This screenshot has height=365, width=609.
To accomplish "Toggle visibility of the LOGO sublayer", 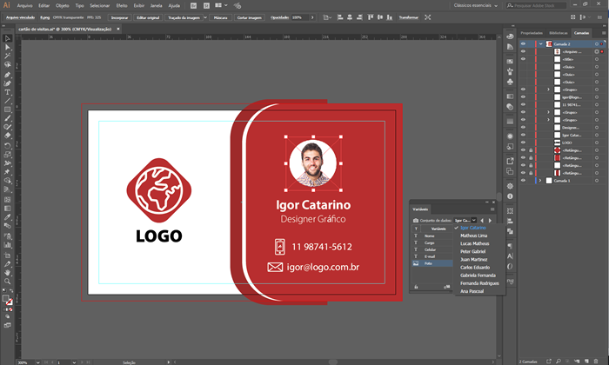I will pos(523,143).
